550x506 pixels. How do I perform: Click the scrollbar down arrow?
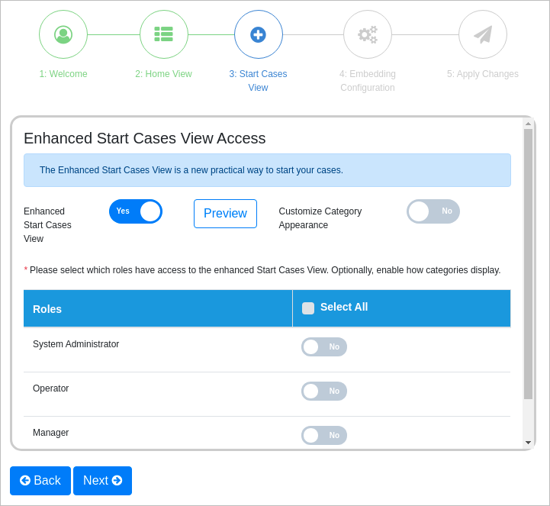(528, 443)
